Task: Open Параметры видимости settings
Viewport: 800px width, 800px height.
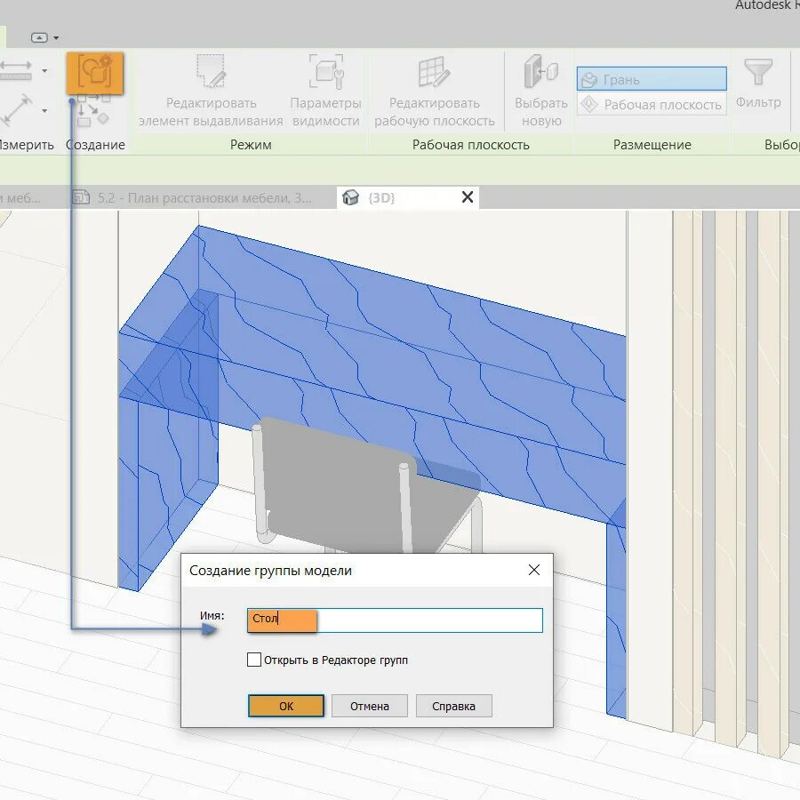Action: pyautogui.click(x=326, y=91)
